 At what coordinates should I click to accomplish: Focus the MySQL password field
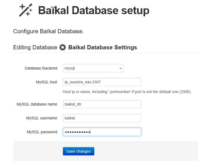102,132
